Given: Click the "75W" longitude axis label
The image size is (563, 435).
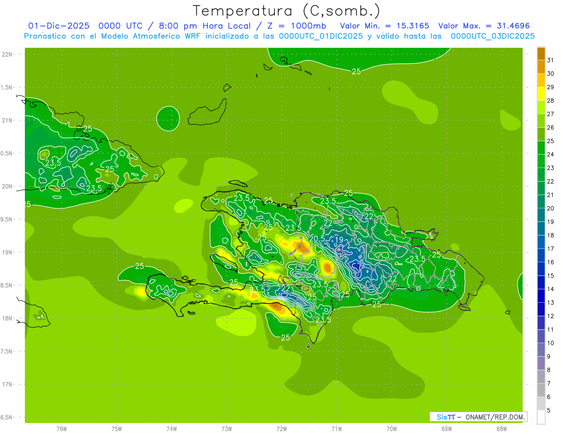Looking at the screenshot, I should click(117, 429).
